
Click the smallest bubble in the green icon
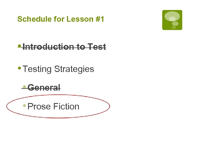(174, 27)
